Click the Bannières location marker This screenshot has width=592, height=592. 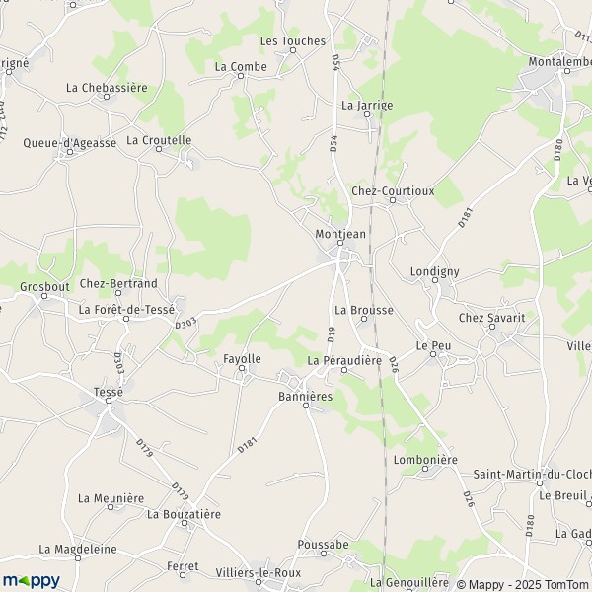point(306,406)
